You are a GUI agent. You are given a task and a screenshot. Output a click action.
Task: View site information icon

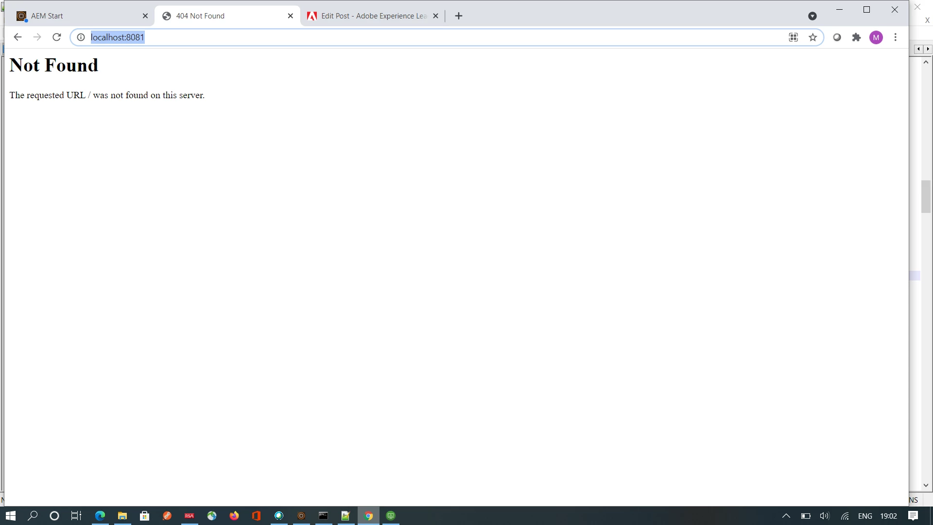tap(81, 37)
